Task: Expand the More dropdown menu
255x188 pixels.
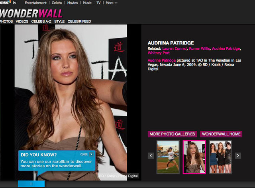Action: coord(112,3)
